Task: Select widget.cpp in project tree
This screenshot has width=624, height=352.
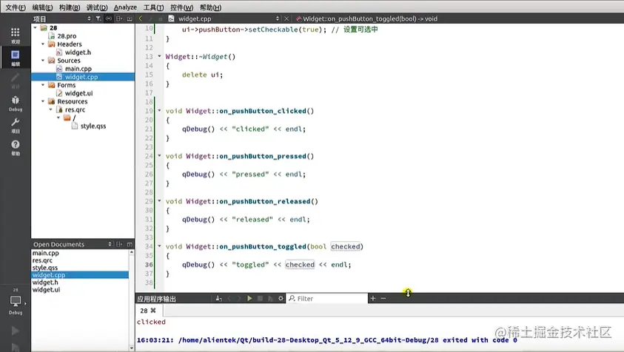Action: [x=83, y=77]
